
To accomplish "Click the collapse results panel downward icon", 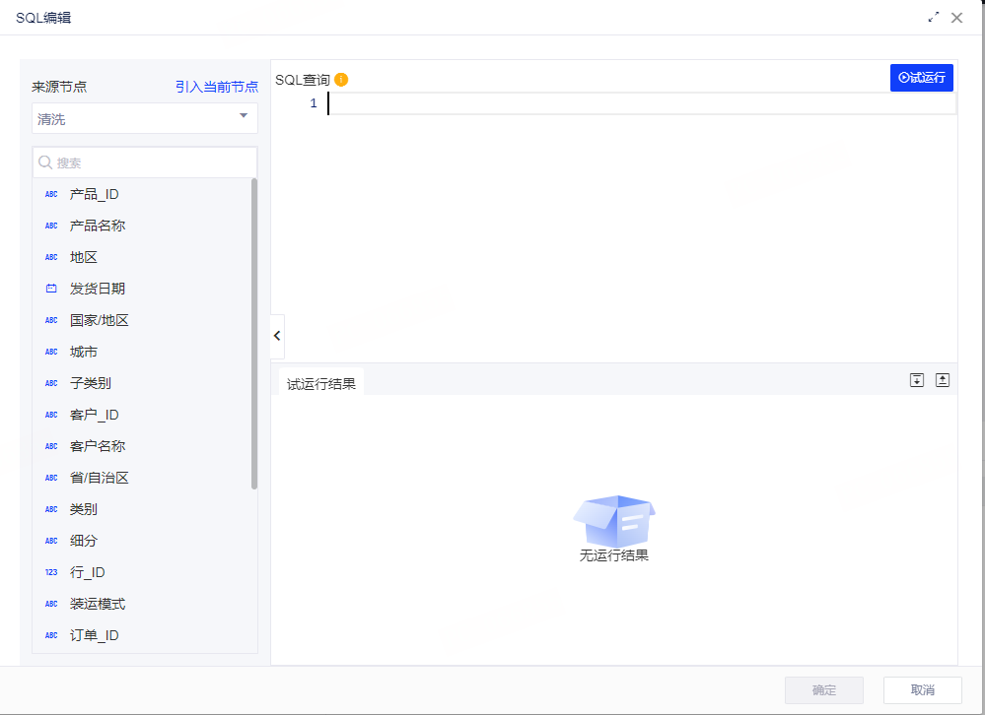I will [x=917, y=380].
